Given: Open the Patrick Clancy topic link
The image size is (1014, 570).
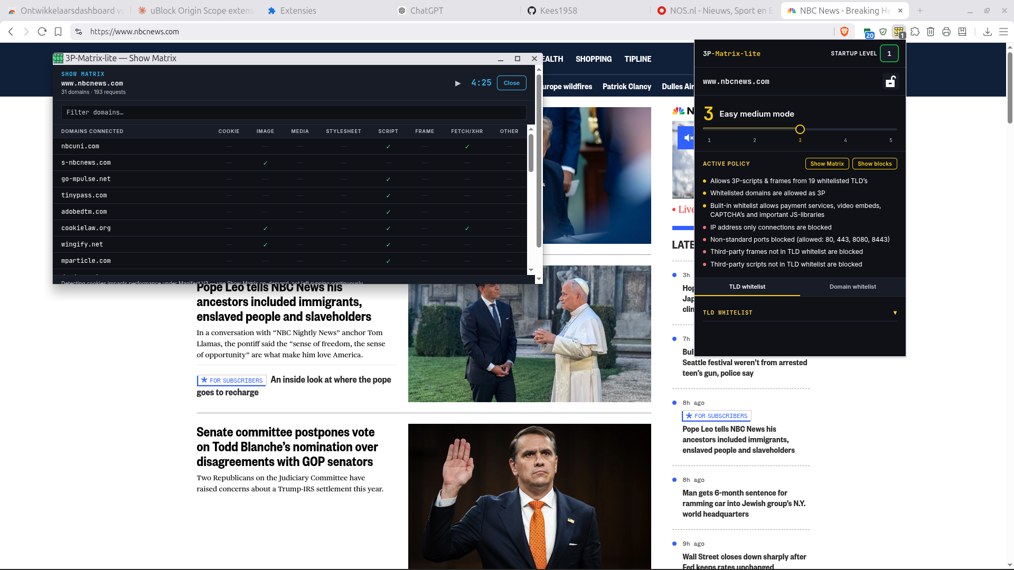Looking at the screenshot, I should click(627, 87).
